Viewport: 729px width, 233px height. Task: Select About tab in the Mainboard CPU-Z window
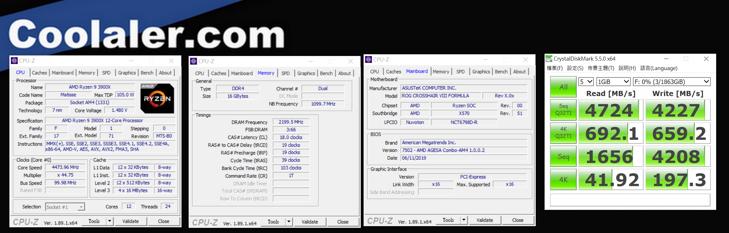(519, 71)
